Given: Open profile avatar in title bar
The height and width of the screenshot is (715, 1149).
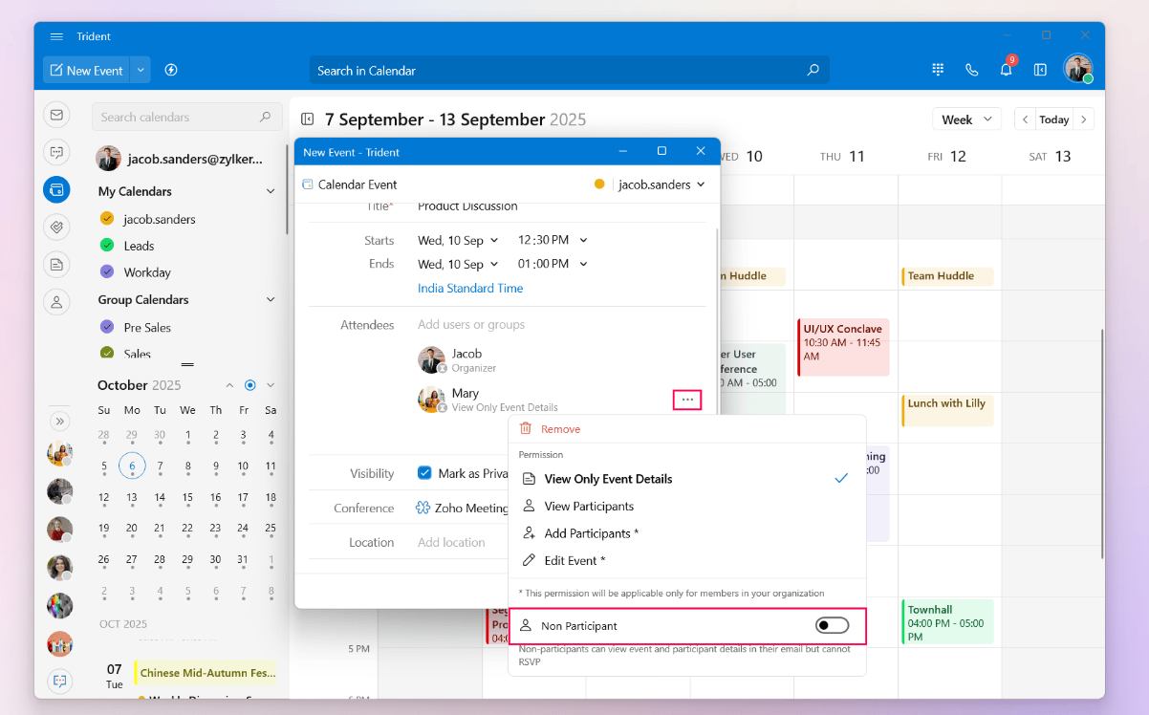Looking at the screenshot, I should pyautogui.click(x=1078, y=68).
